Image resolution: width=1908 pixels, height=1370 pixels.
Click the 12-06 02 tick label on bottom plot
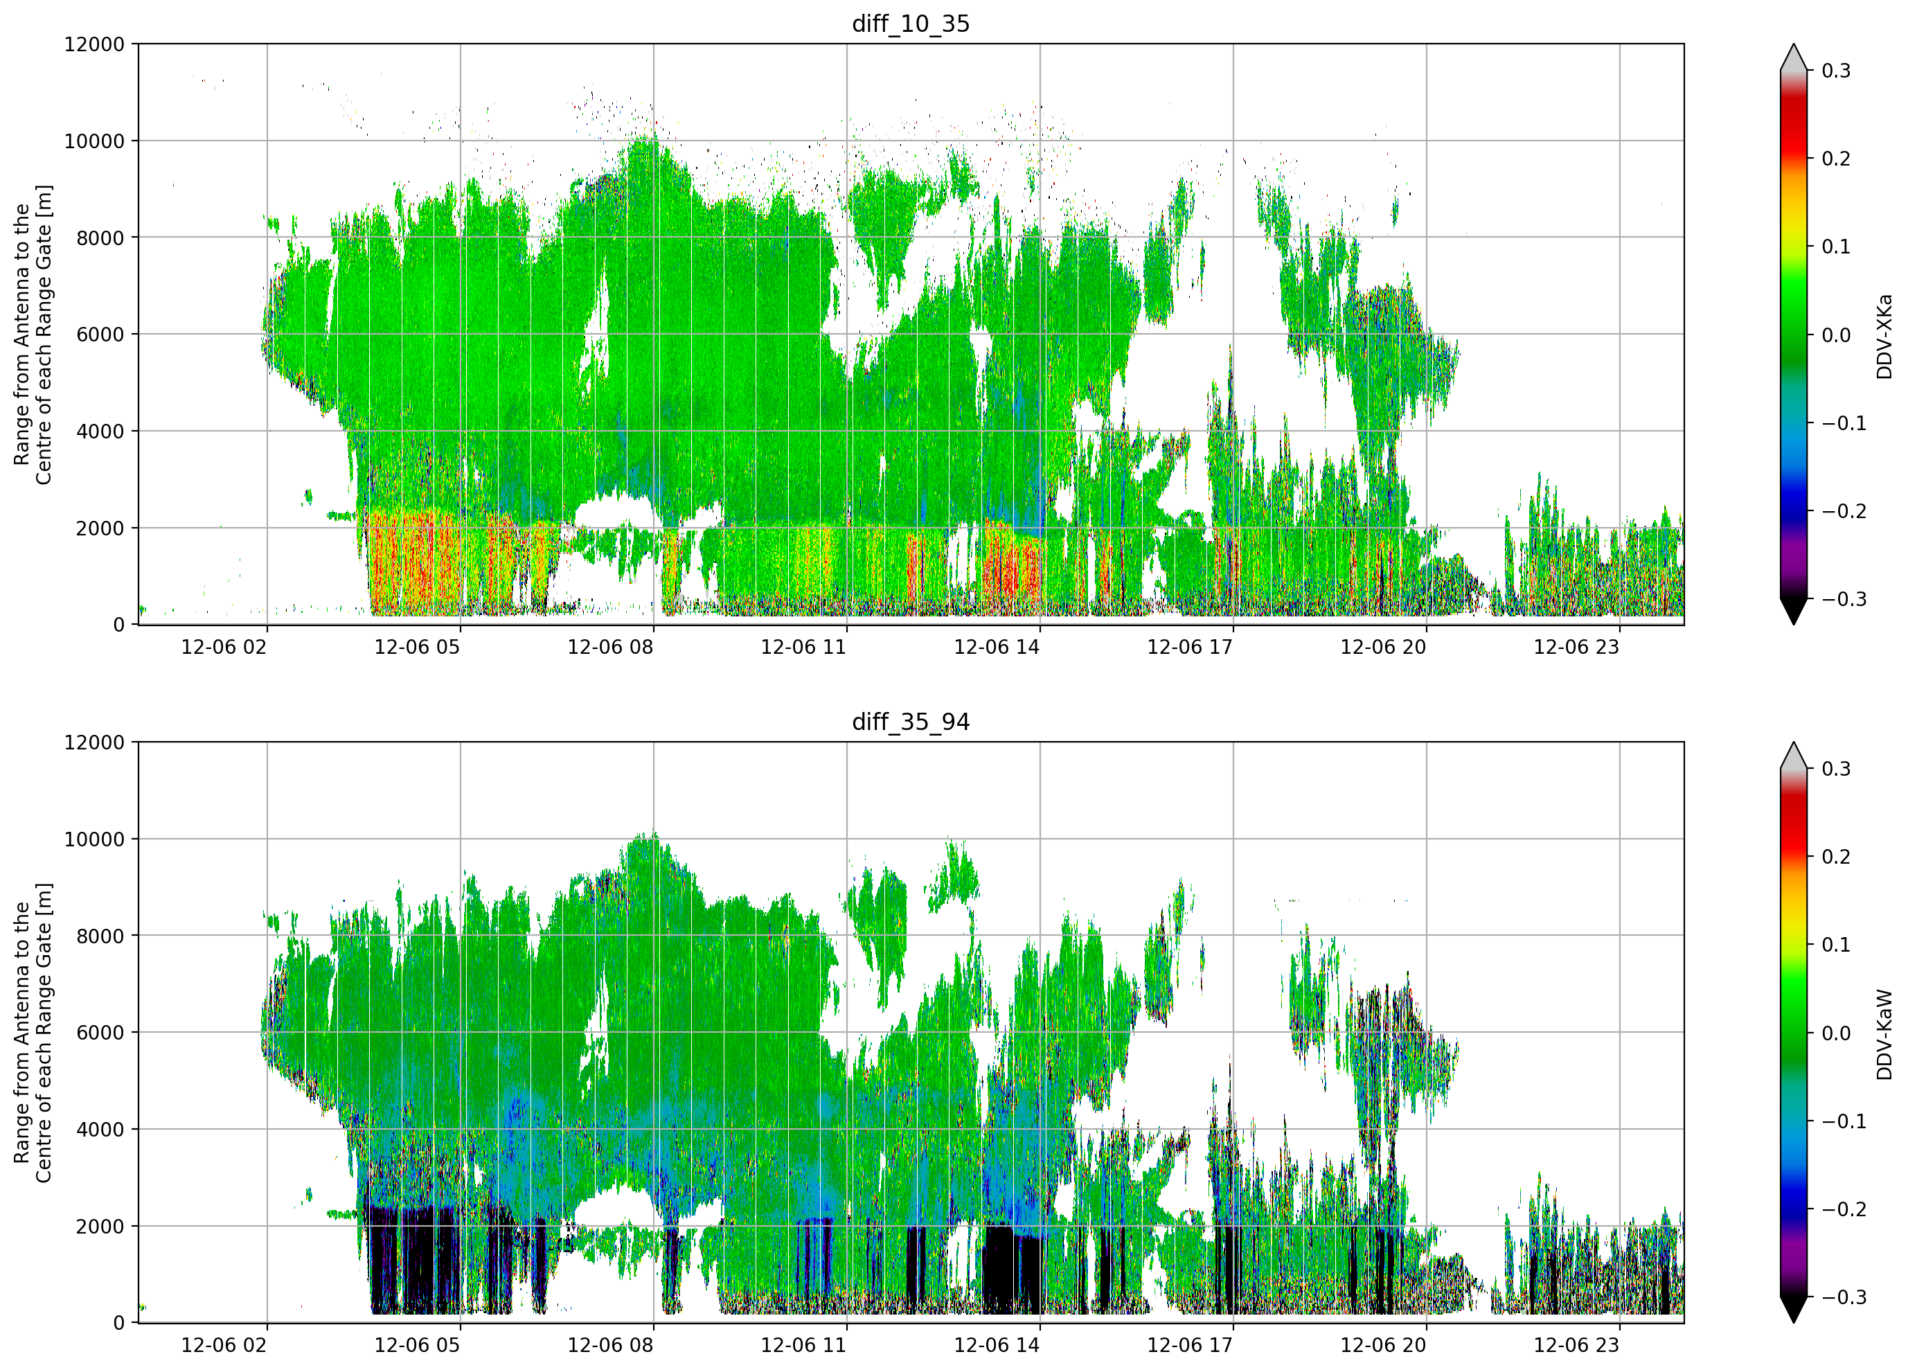click(x=224, y=1346)
